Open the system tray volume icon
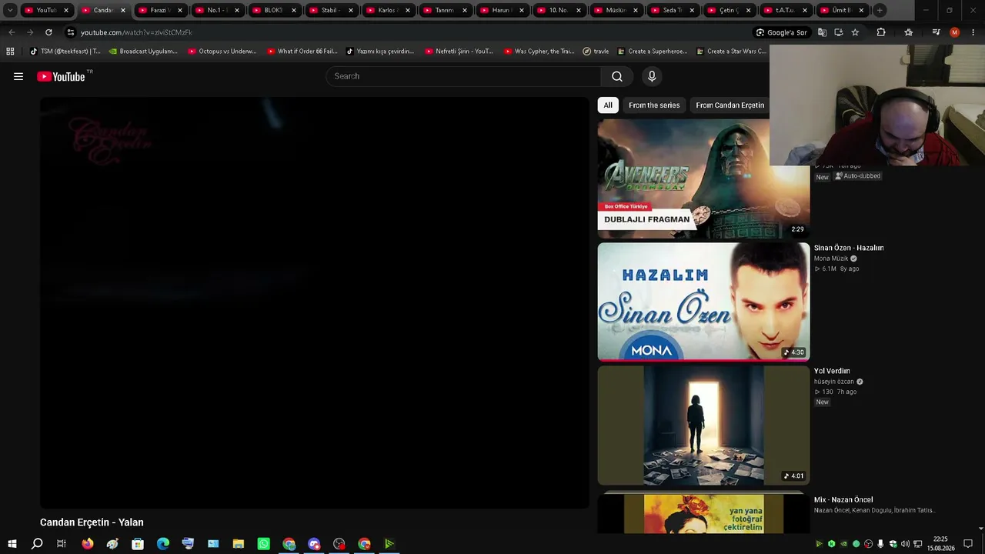 tap(905, 544)
